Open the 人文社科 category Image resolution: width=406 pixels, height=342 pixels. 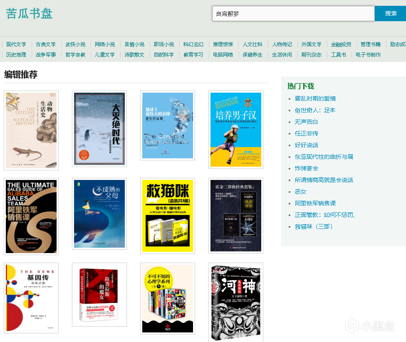(x=253, y=44)
